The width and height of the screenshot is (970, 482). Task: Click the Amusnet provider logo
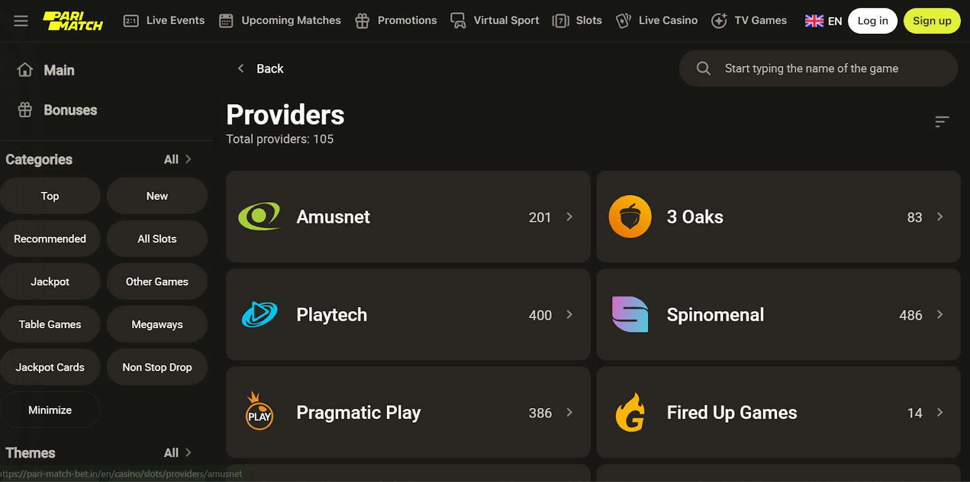click(259, 216)
